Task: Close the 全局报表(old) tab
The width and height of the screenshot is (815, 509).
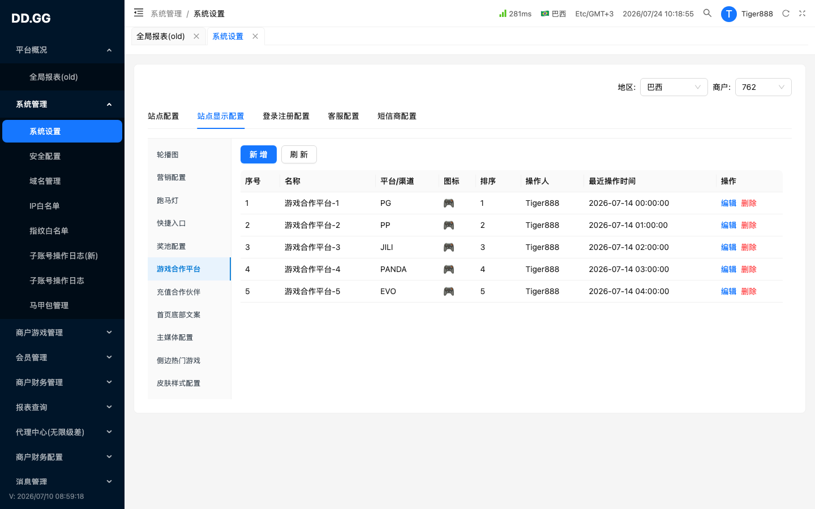Action: pyautogui.click(x=196, y=36)
